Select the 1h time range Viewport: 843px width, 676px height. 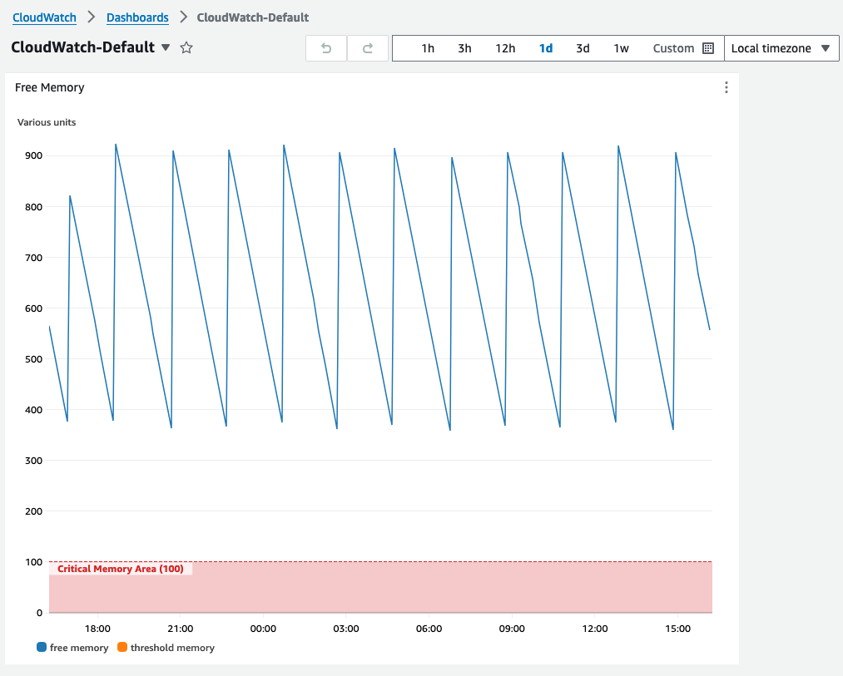[x=428, y=48]
